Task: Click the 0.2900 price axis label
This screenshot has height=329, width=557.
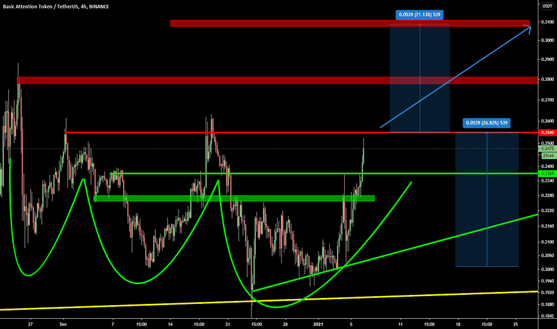Action: point(547,59)
